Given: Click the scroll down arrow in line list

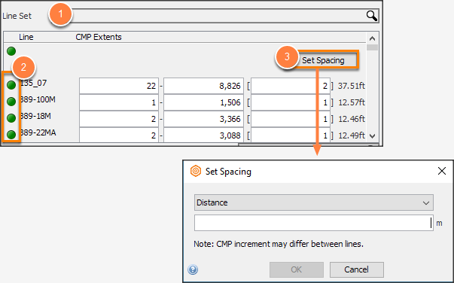Looking at the screenshot, I should (373, 136).
